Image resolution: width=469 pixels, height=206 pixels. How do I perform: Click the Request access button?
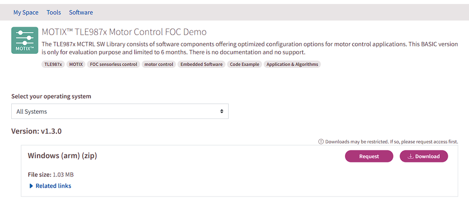tap(369, 156)
